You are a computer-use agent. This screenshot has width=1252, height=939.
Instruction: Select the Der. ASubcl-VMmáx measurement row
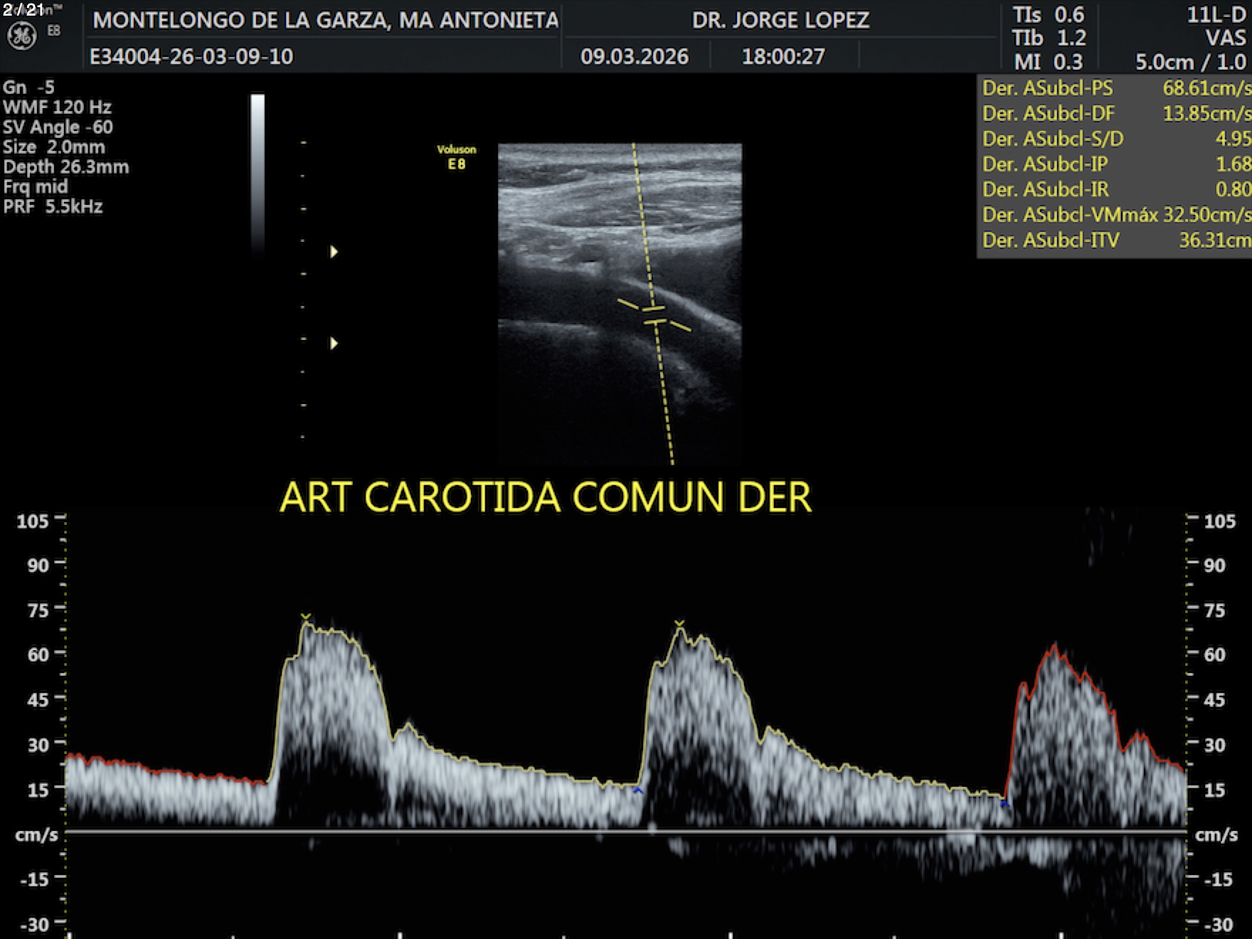coord(1115,215)
